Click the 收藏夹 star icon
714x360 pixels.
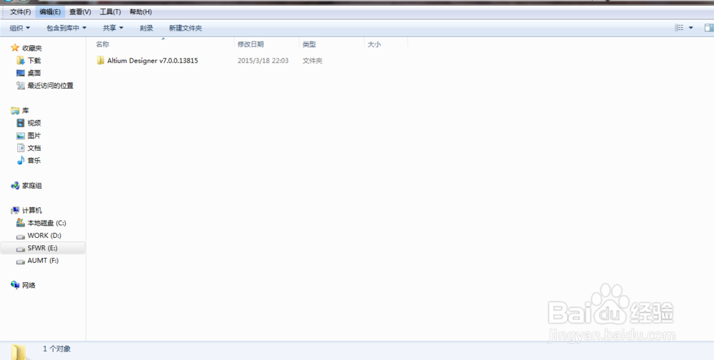point(15,48)
